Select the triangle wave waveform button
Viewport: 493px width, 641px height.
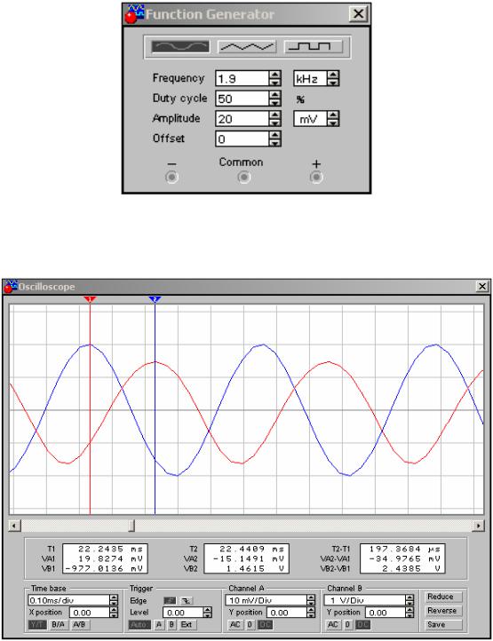click(247, 46)
